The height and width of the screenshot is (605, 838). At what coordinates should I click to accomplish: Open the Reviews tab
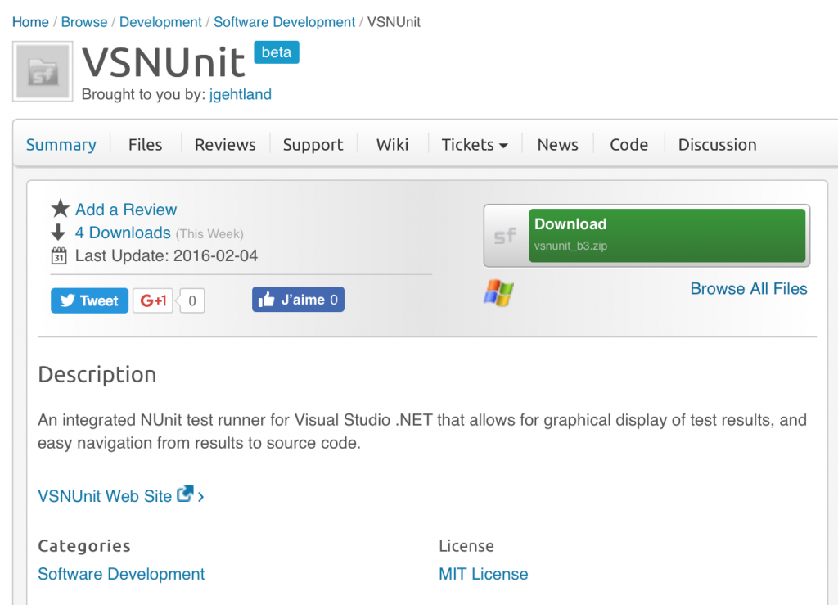[225, 144]
